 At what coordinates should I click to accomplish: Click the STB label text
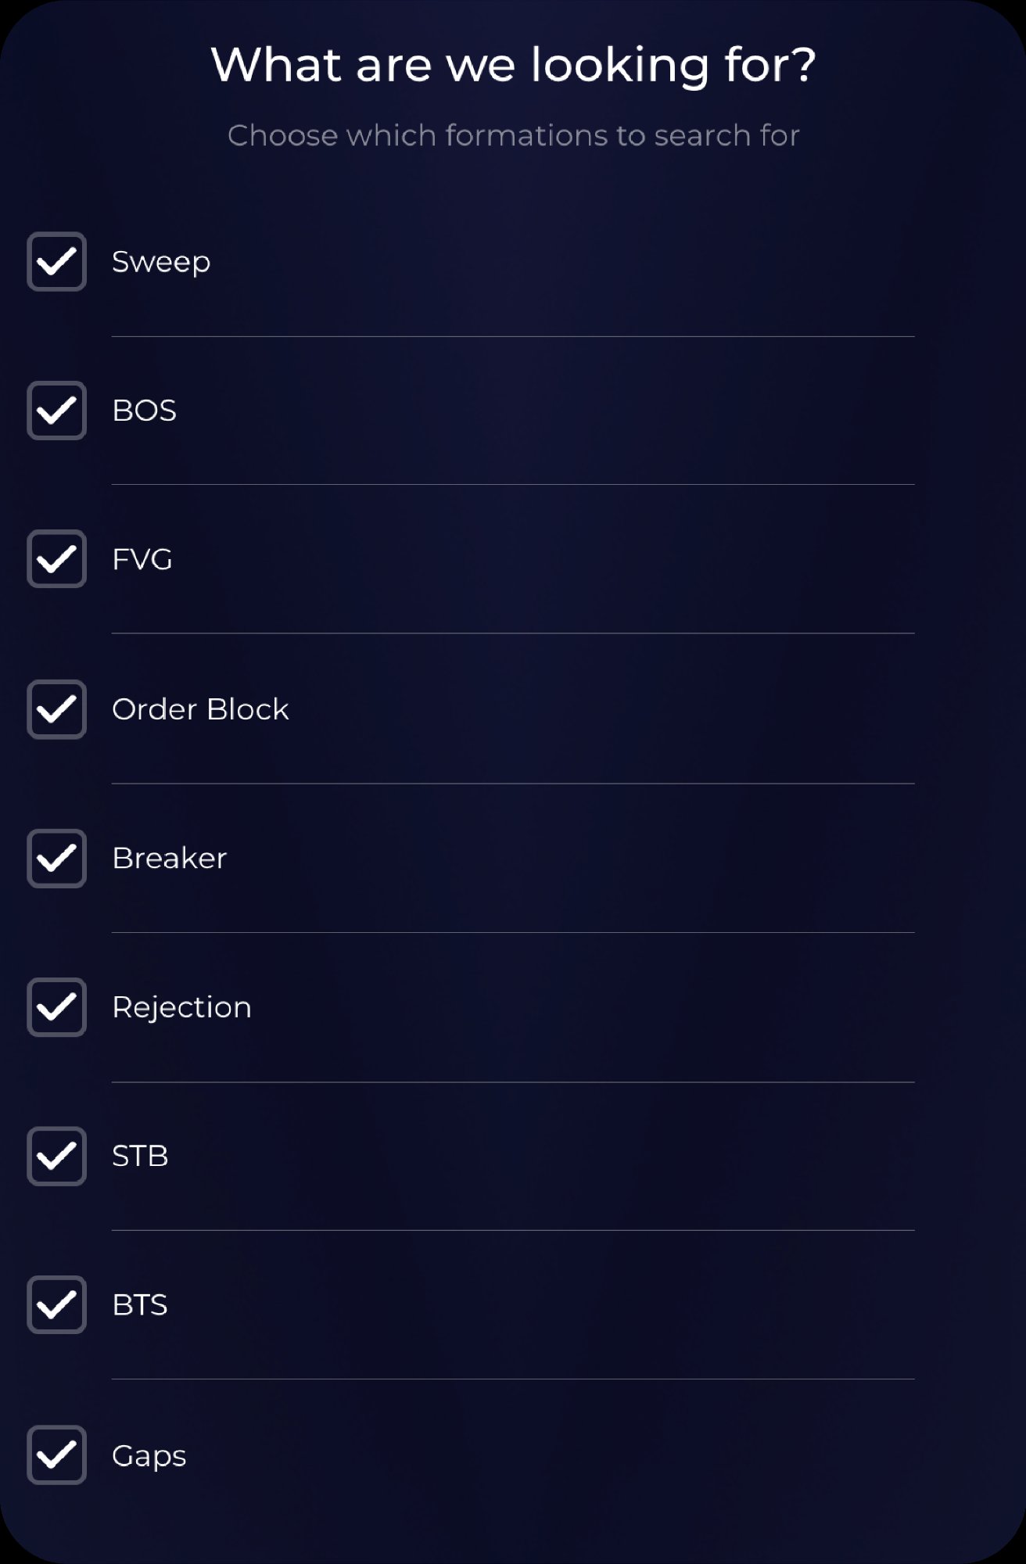(140, 1156)
